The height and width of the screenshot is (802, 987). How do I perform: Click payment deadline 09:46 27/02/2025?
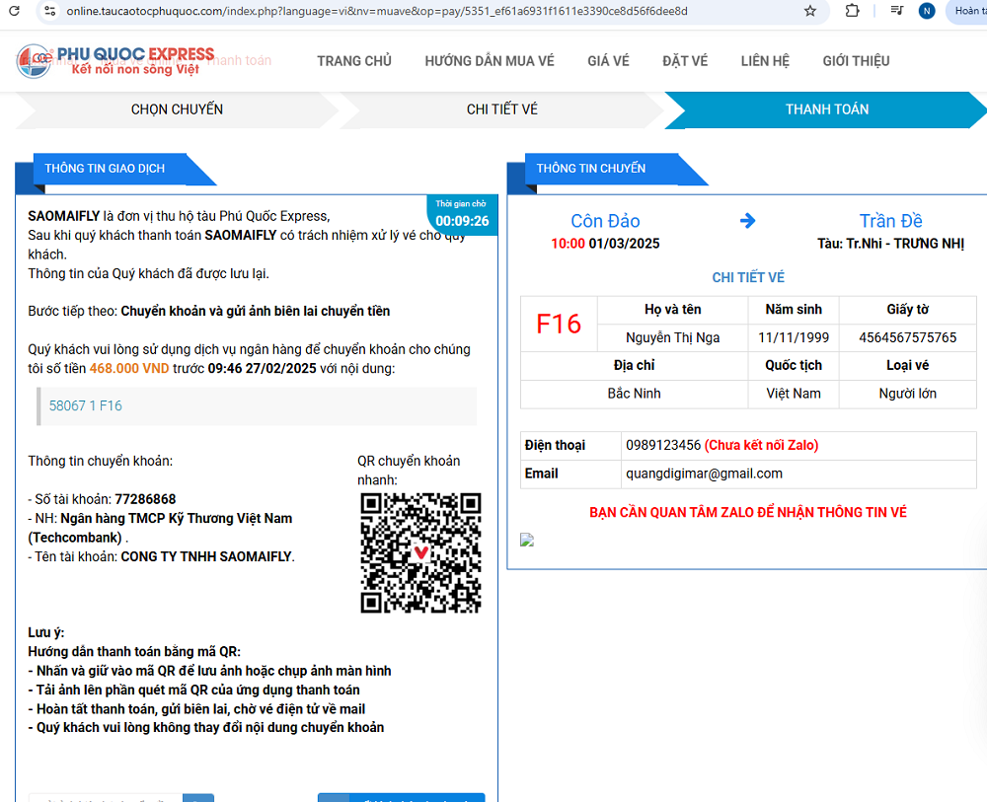[262, 368]
